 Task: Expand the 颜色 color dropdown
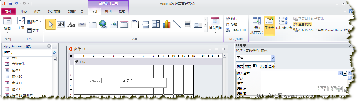pos(35,22)
